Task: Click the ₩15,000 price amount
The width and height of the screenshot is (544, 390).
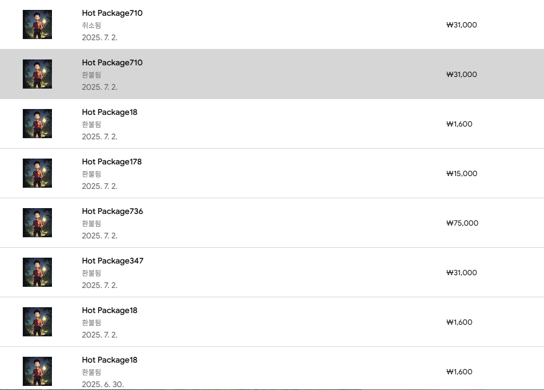Action: [x=461, y=173]
